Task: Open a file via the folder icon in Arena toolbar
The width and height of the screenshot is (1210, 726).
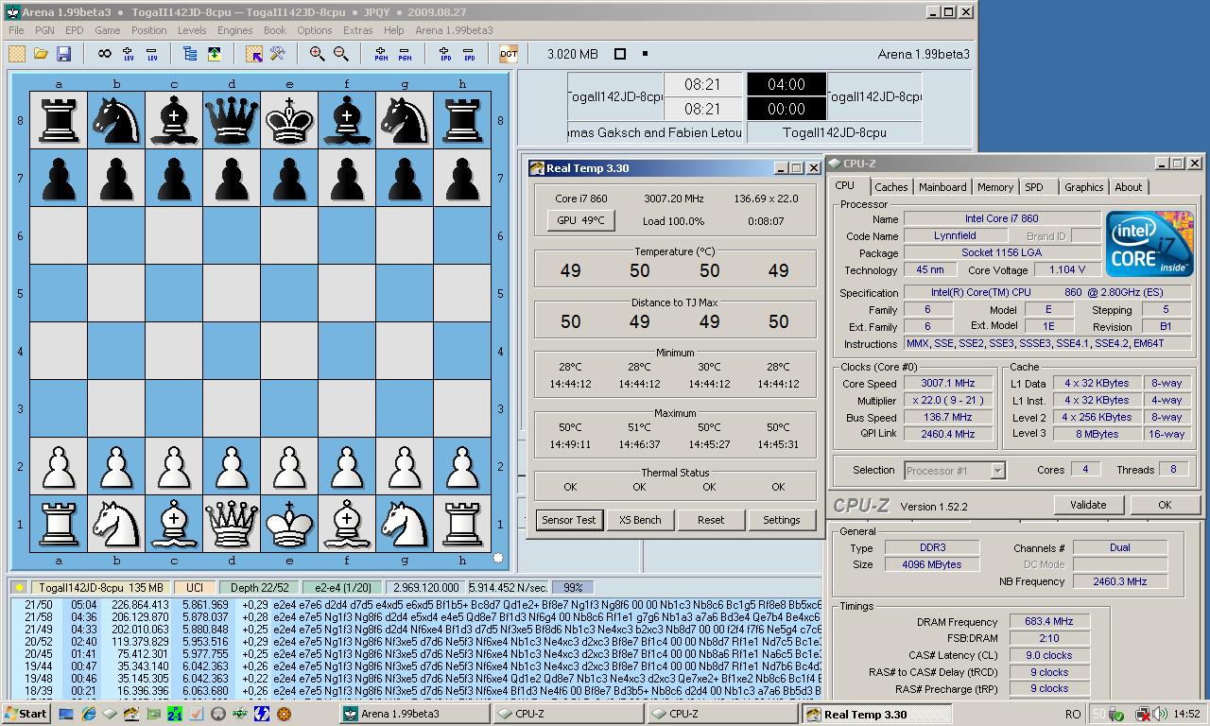Action: [x=41, y=54]
